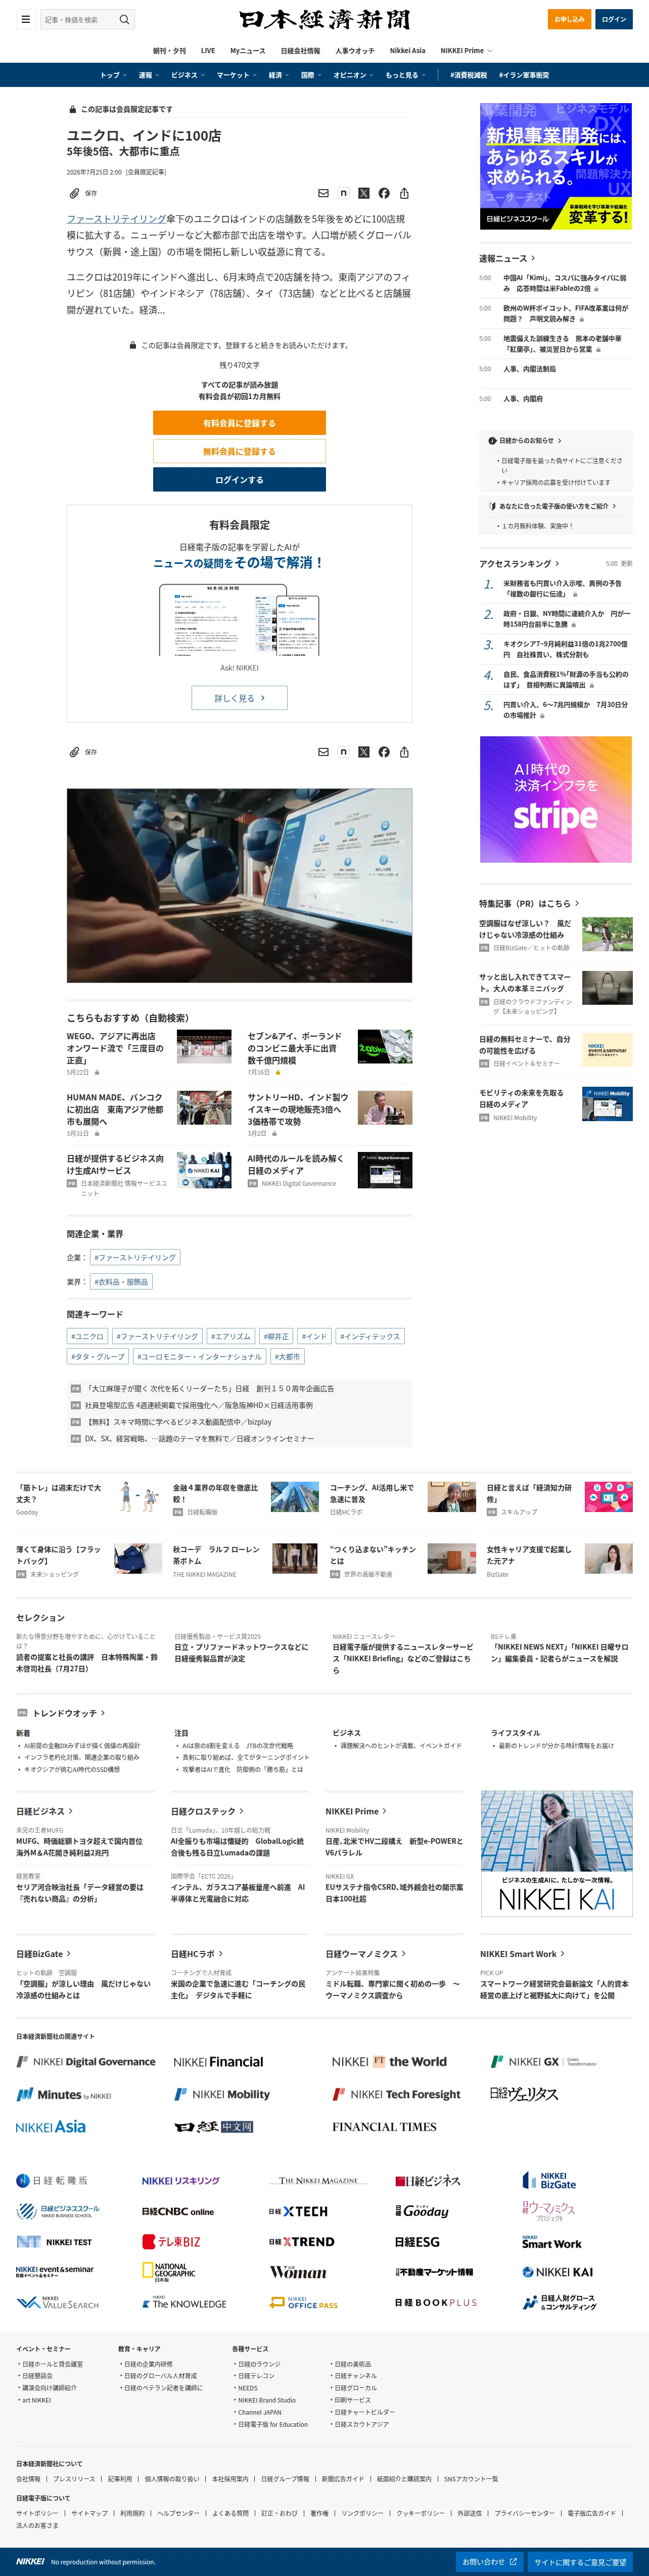The height and width of the screenshot is (2576, 649).
Task: Go to the Nikkei masthead logo home
Action: point(324,19)
